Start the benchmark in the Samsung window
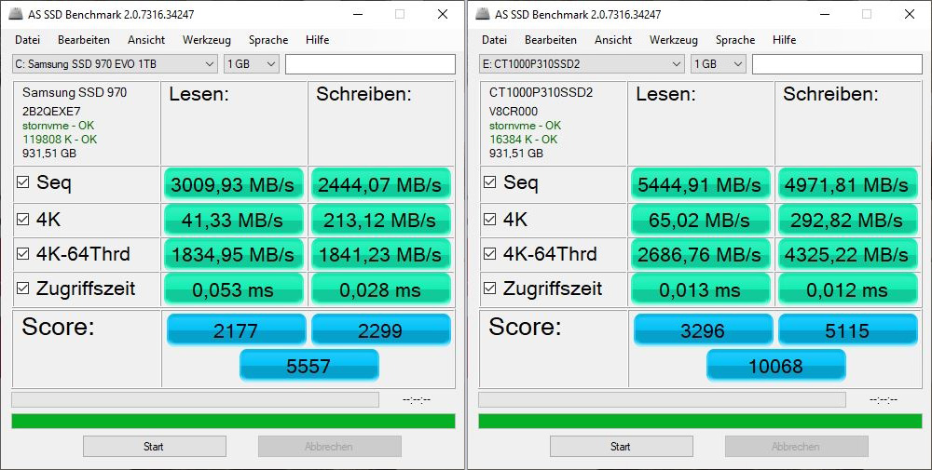This screenshot has height=470, width=932. point(155,446)
